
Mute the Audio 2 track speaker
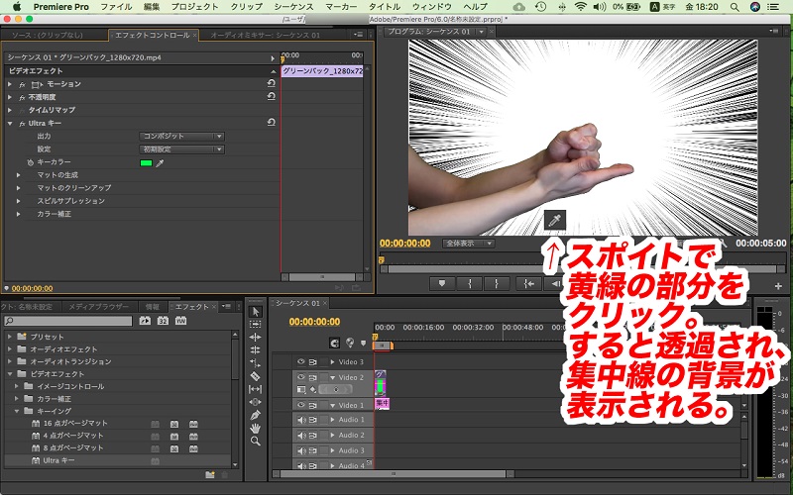(x=301, y=435)
